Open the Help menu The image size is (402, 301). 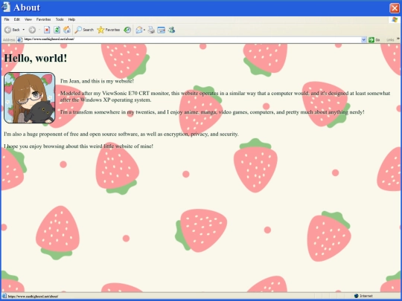click(71, 19)
